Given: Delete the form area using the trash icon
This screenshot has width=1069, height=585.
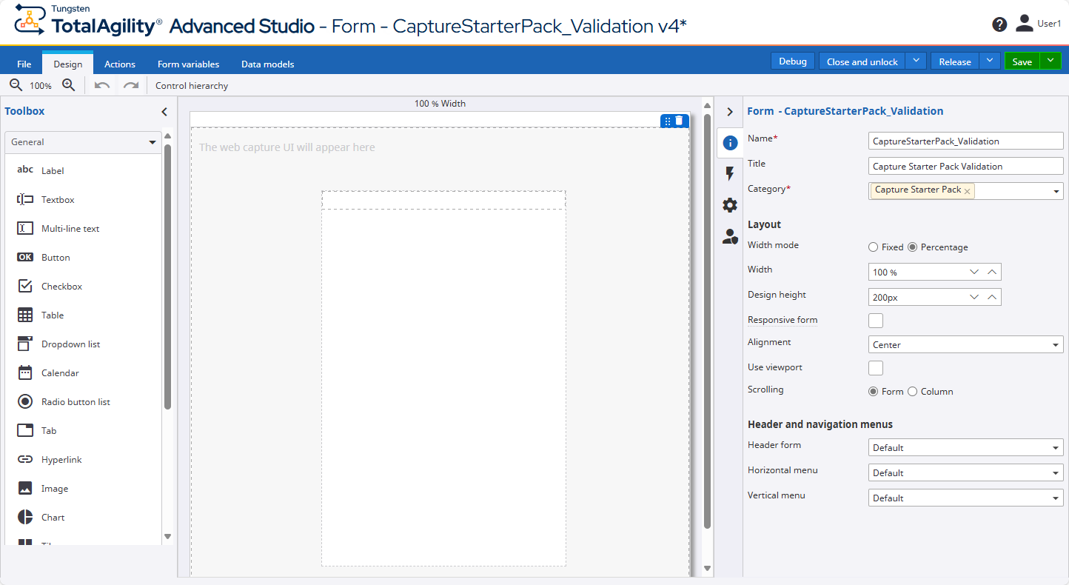Looking at the screenshot, I should pyautogui.click(x=681, y=120).
